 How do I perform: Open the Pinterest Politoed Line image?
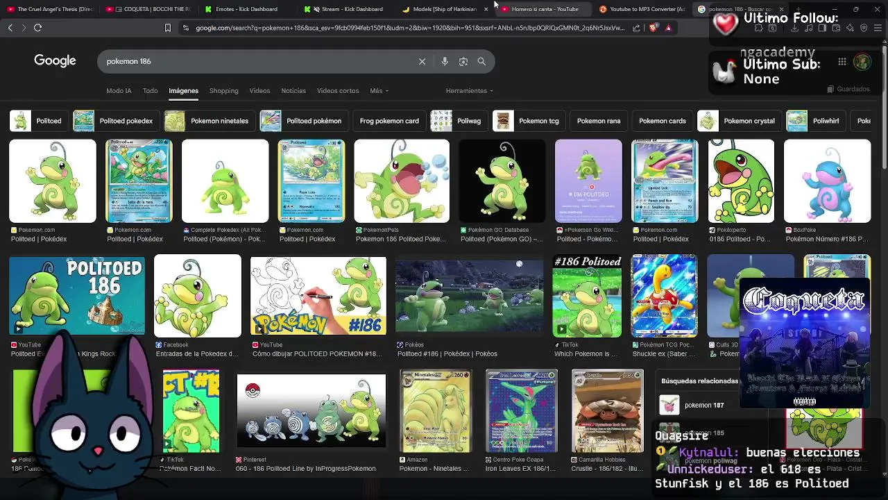(311, 411)
